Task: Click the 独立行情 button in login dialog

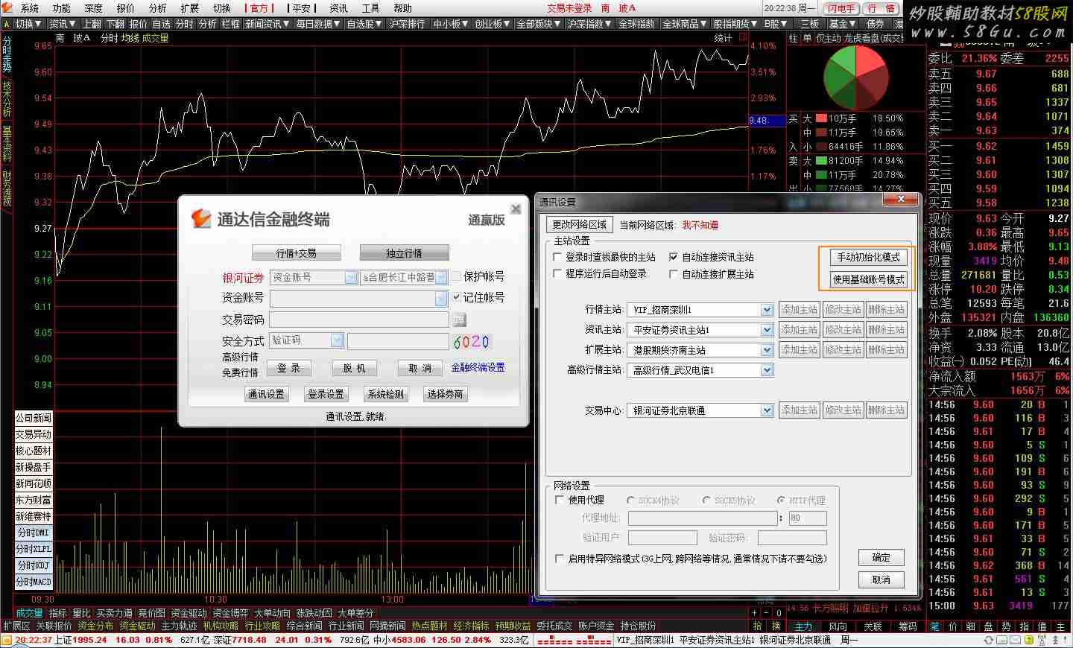Action: coord(404,253)
